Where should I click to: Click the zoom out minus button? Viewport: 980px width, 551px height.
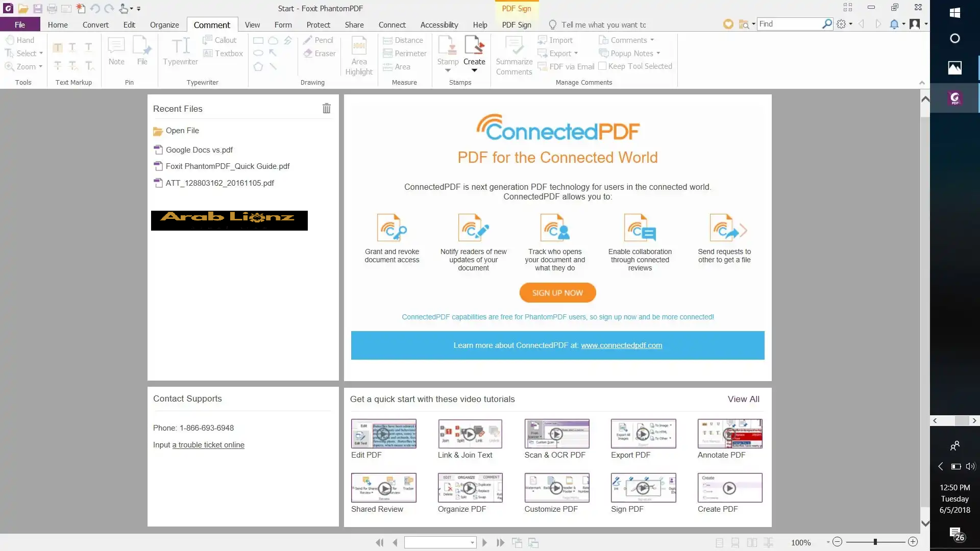pyautogui.click(x=837, y=542)
